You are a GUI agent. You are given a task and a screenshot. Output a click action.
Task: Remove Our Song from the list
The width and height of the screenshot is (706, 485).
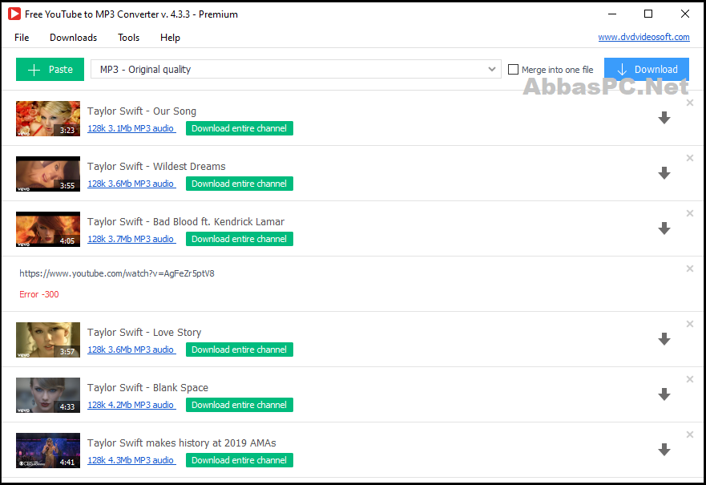pos(689,103)
